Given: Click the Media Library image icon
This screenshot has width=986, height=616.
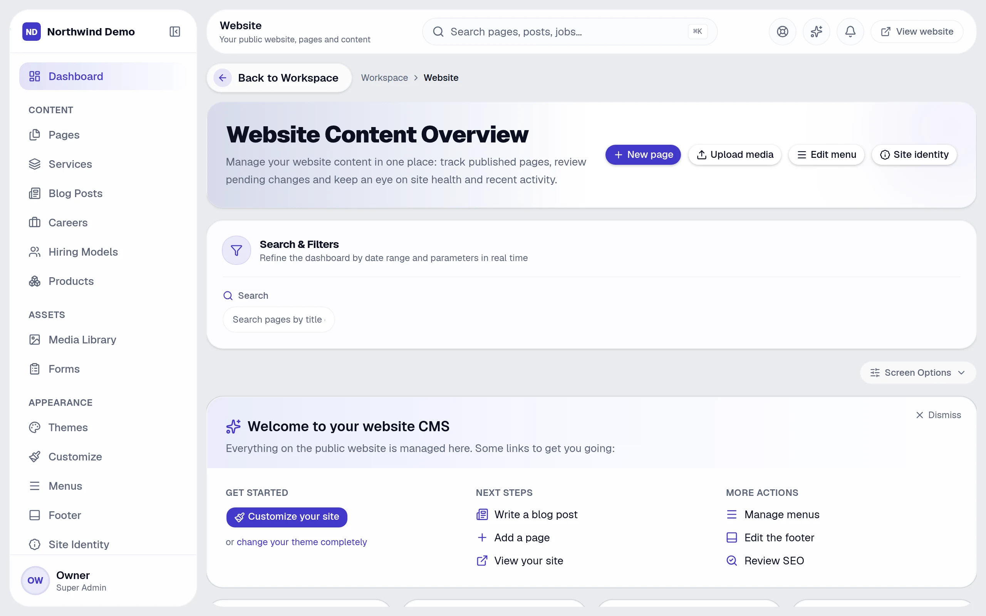Looking at the screenshot, I should (35, 339).
